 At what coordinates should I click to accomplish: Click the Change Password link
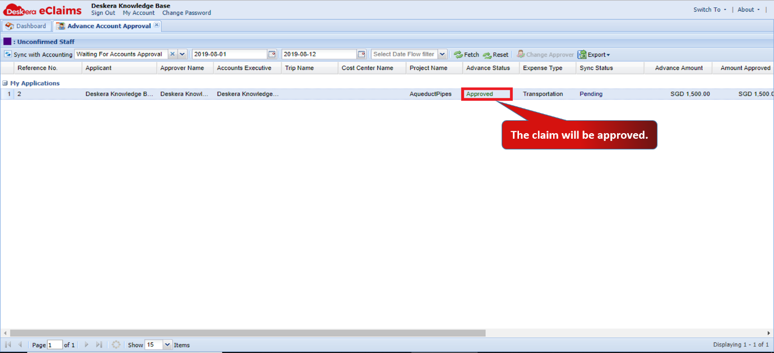click(x=187, y=13)
